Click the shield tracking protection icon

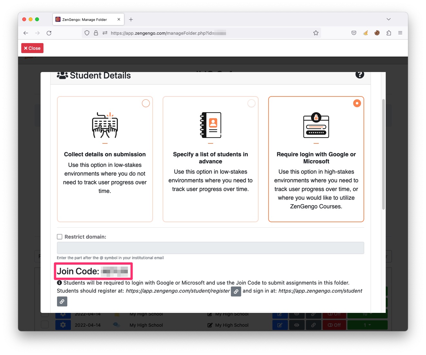click(87, 33)
